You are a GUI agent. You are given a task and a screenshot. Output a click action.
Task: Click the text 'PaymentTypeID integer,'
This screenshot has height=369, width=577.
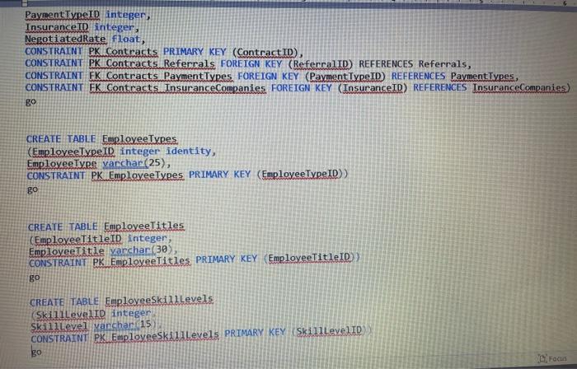[x=87, y=15]
